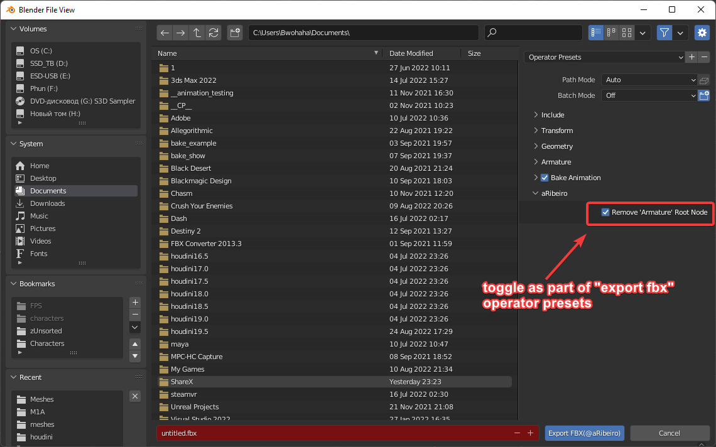Switch to horizontal list display mode
The width and height of the screenshot is (716, 447).
(x=612, y=33)
